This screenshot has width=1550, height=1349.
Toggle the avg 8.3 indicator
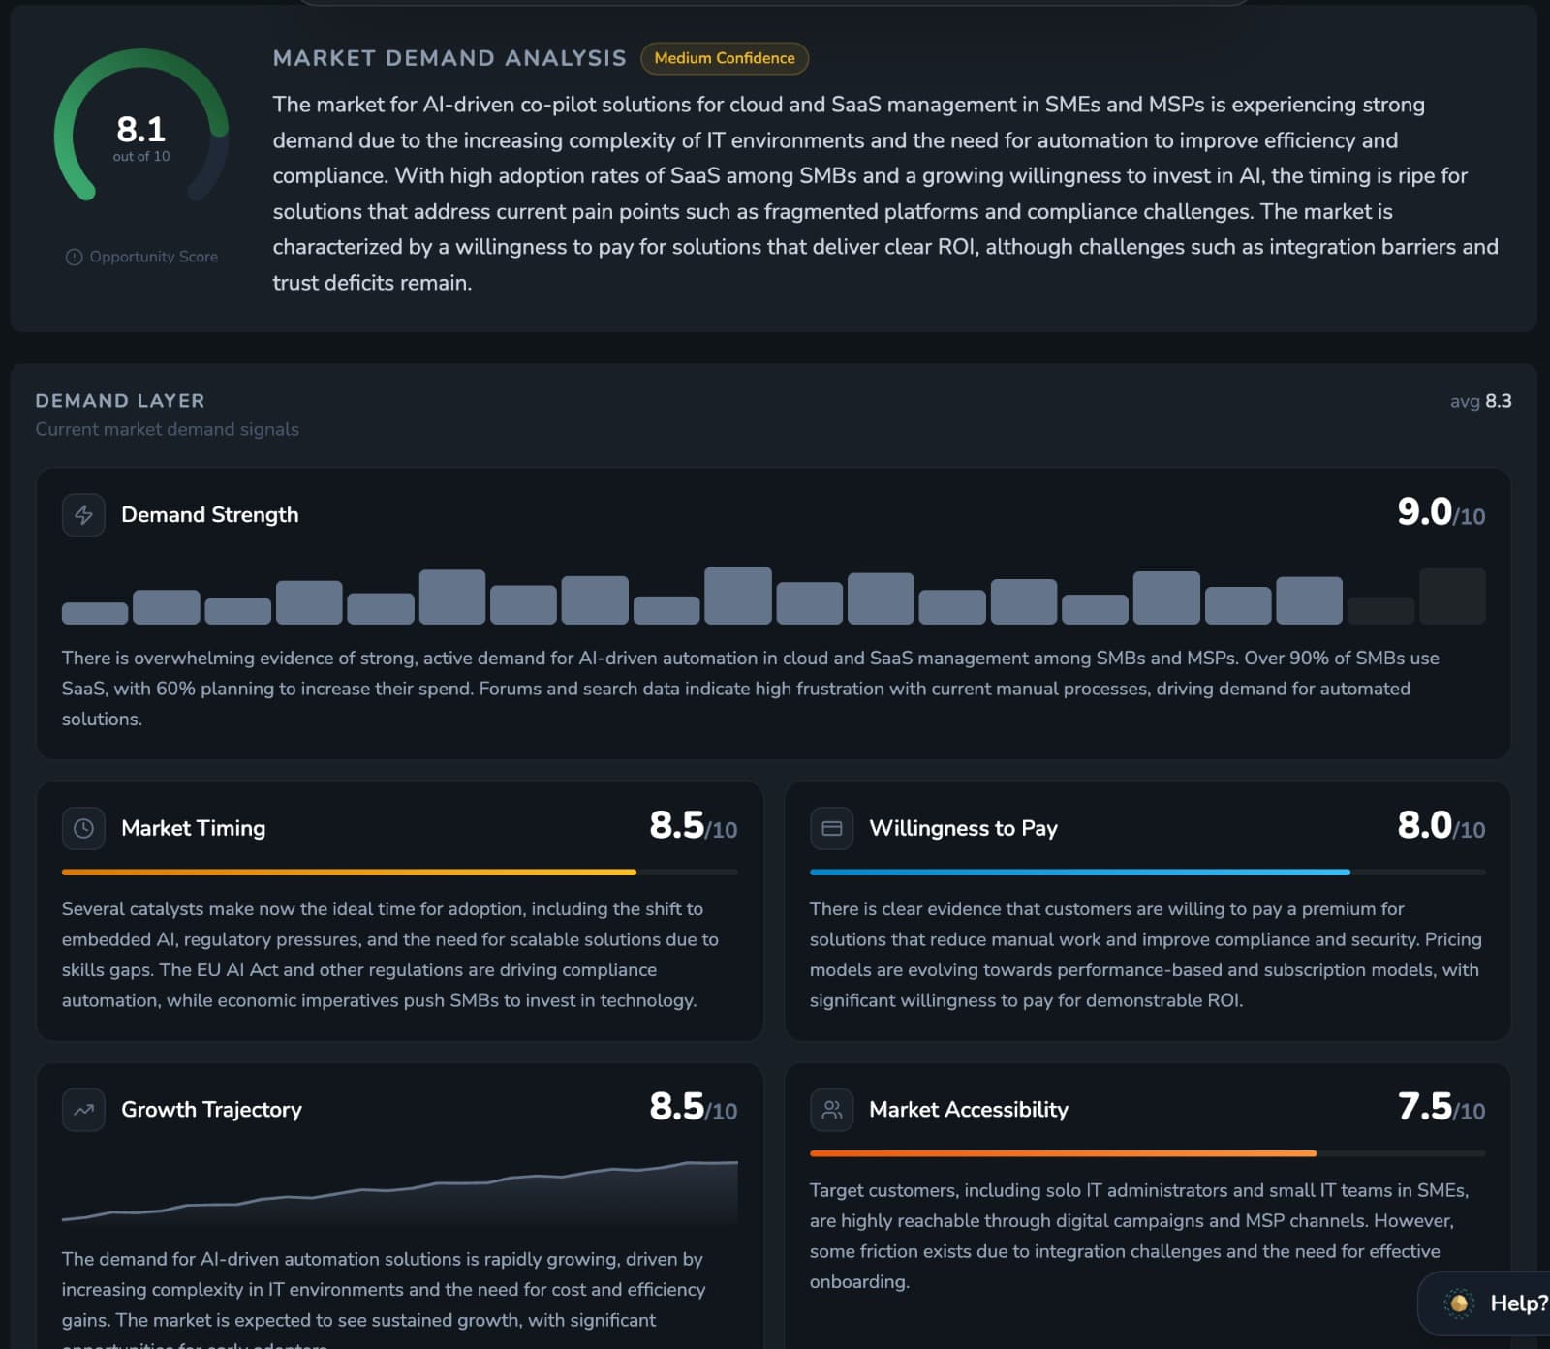(x=1480, y=400)
